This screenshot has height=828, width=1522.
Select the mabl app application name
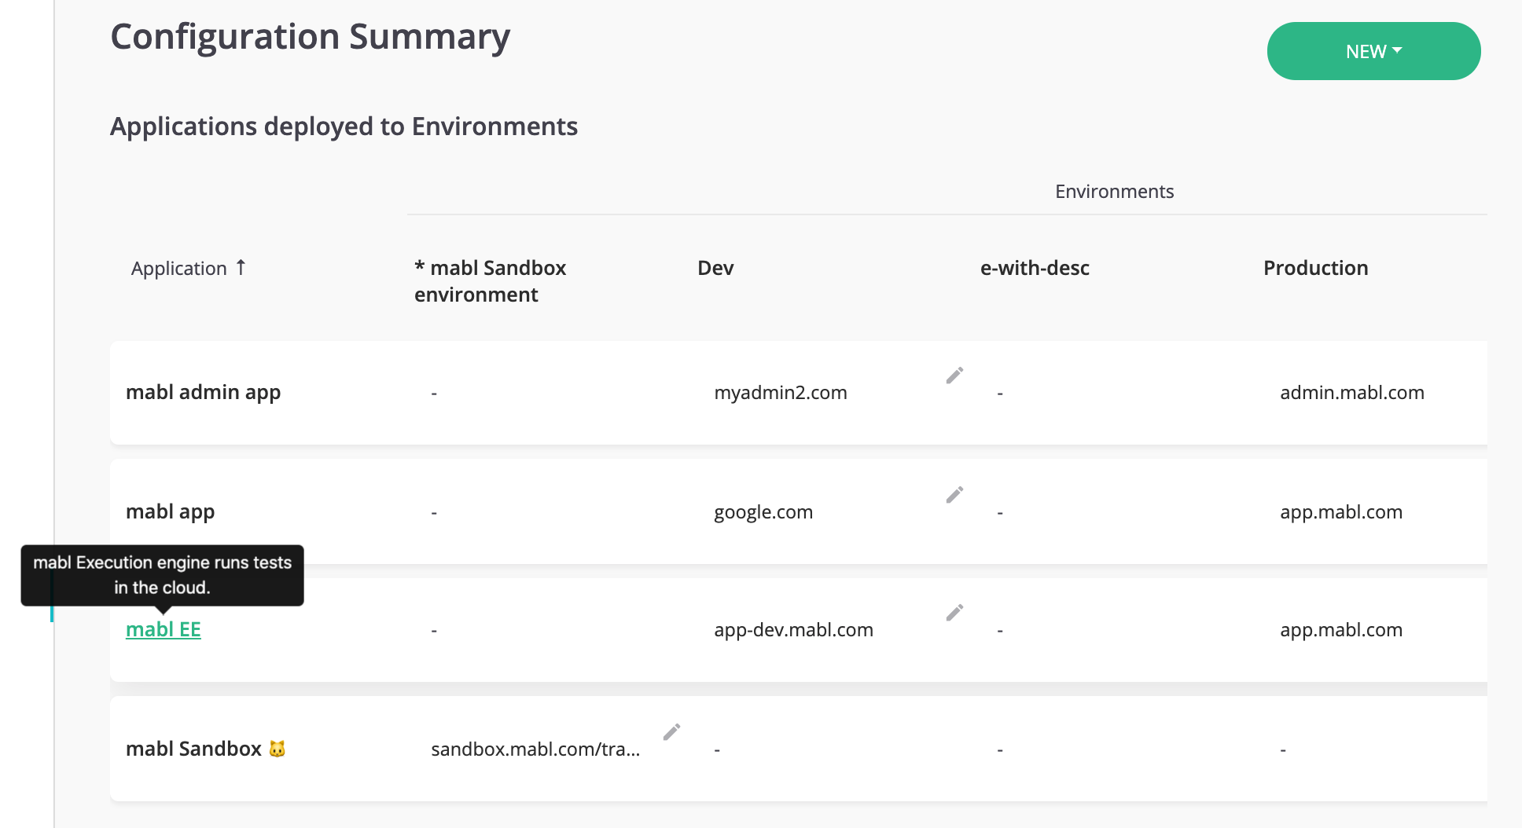[x=170, y=511]
